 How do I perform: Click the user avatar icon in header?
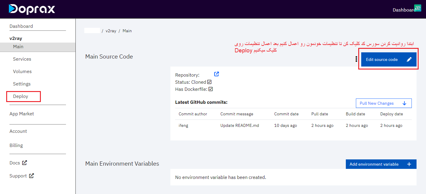tap(418, 8)
